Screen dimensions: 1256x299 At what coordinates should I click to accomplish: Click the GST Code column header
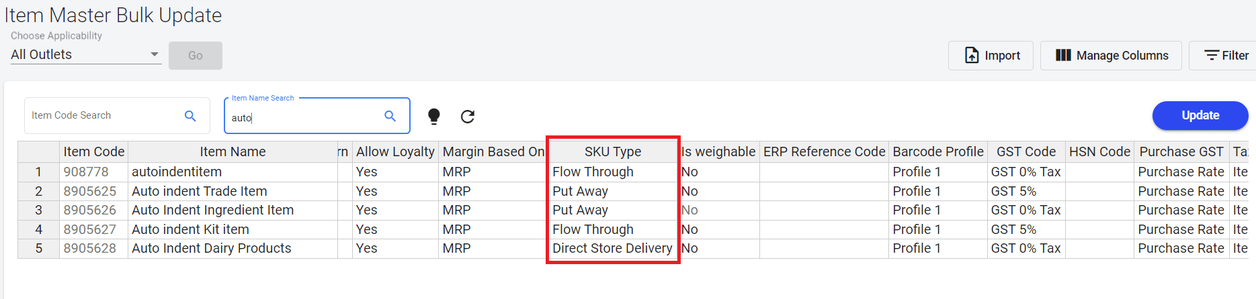(1025, 152)
